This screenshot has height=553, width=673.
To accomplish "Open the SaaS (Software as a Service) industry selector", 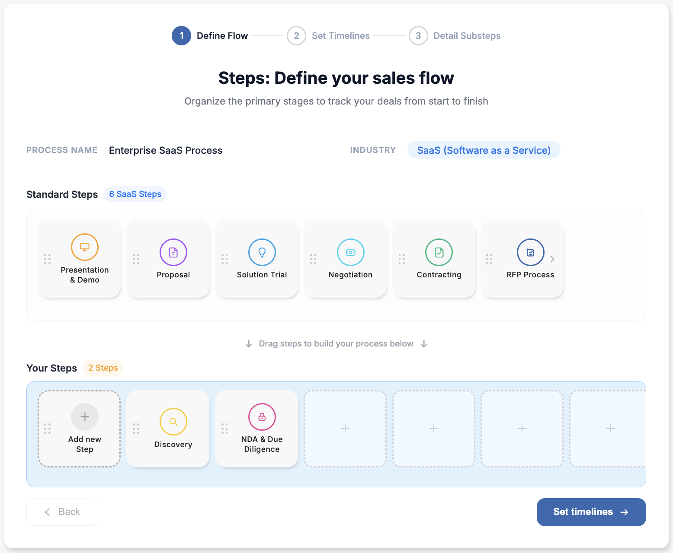I will click(484, 150).
